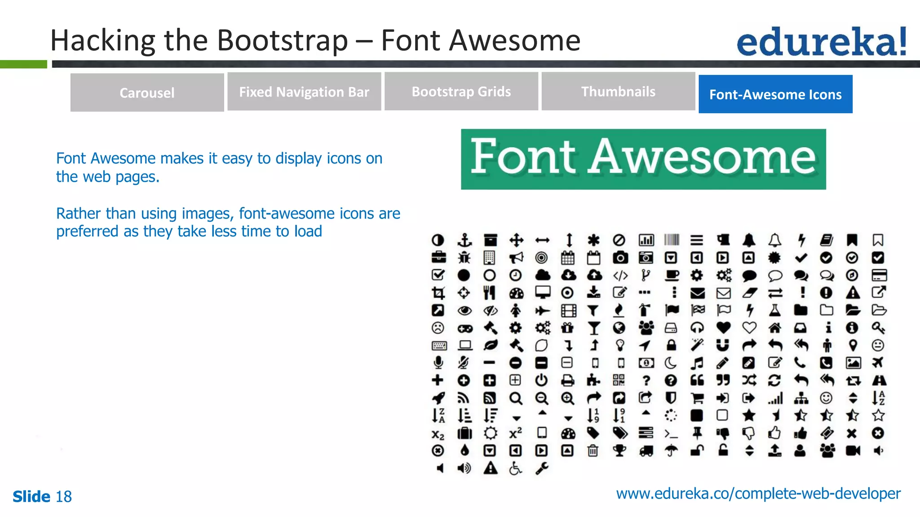Select the magnet icon
Image resolution: width=920 pixels, height=517 pixels.
(723, 345)
